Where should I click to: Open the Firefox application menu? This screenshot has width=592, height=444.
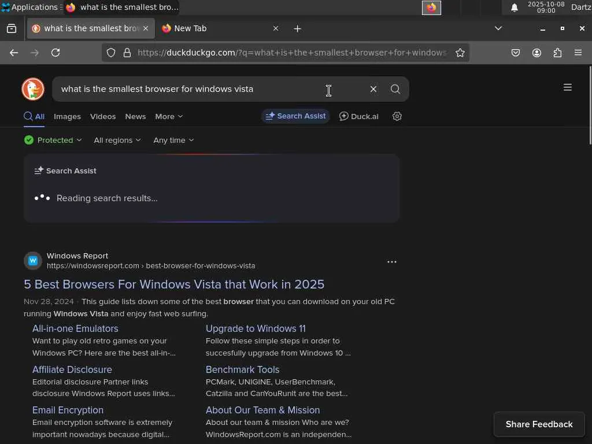[578, 53]
